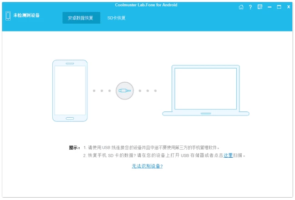Close the Coolmuster Lab.Fone window
This screenshot has width=295, height=200.
tap(289, 7)
